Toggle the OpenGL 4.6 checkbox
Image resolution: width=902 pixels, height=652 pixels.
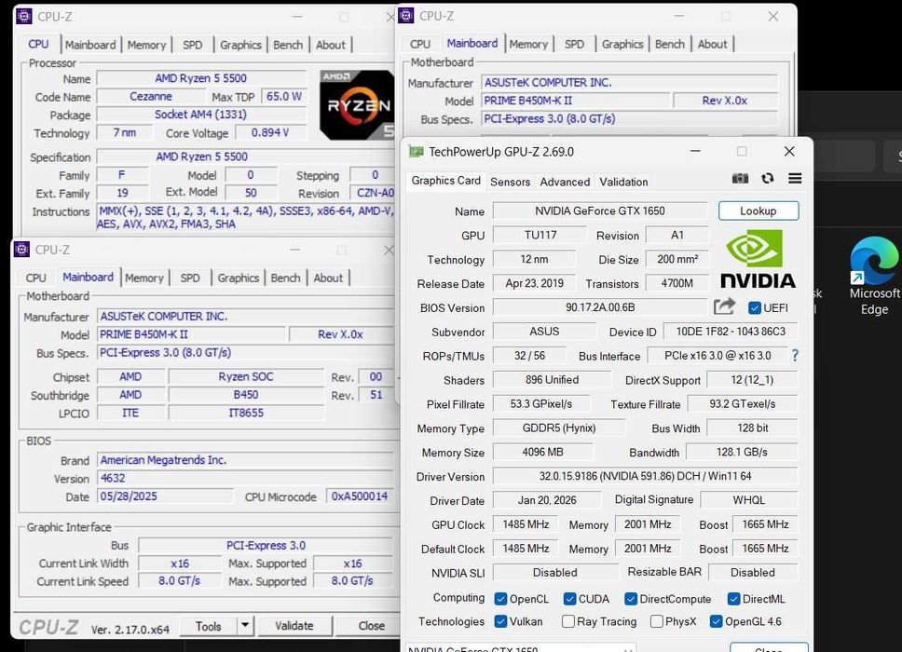pos(717,621)
